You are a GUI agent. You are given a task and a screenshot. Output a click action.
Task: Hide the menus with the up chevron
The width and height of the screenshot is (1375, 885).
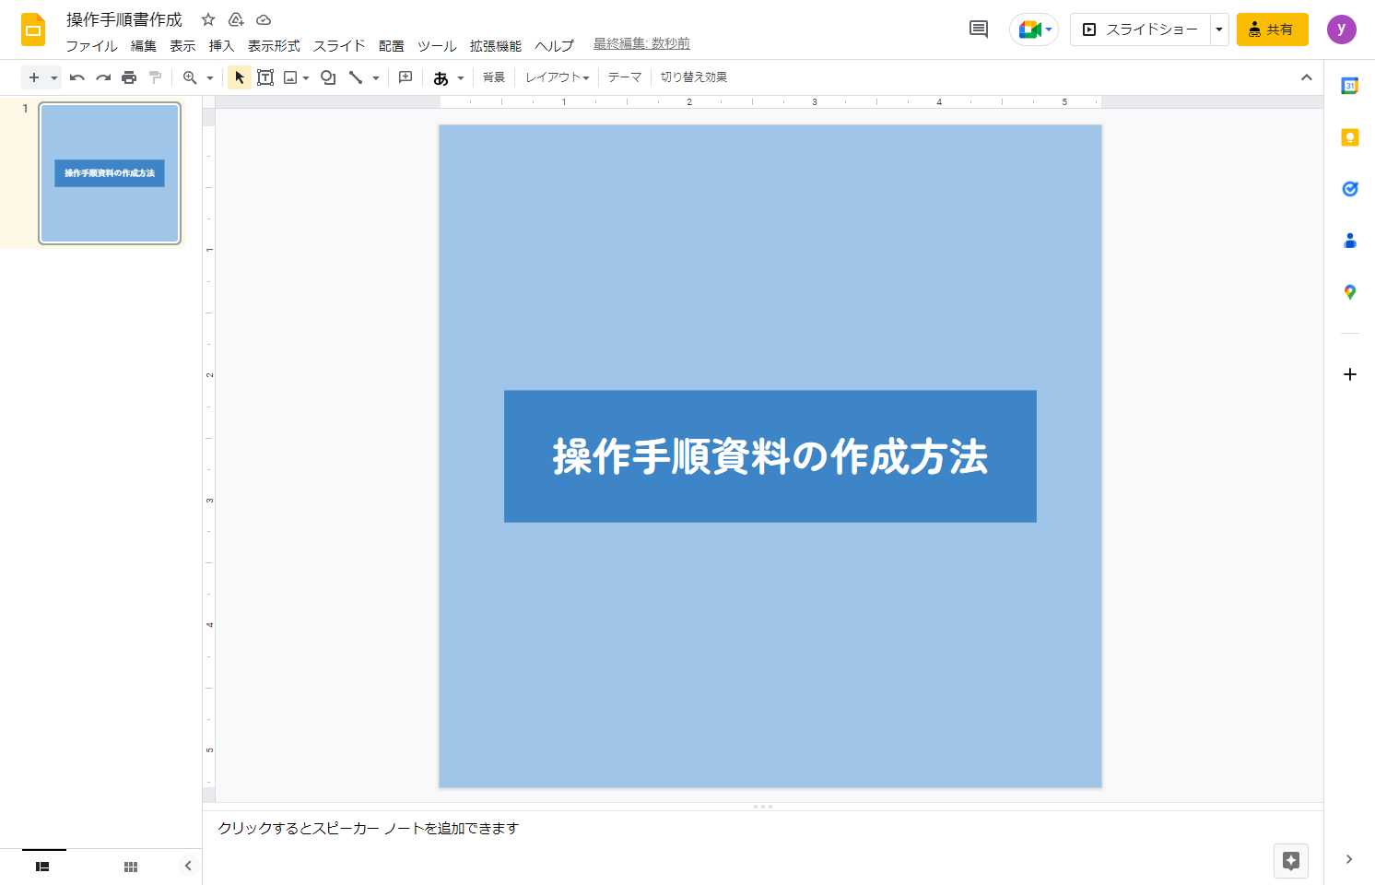(1306, 77)
